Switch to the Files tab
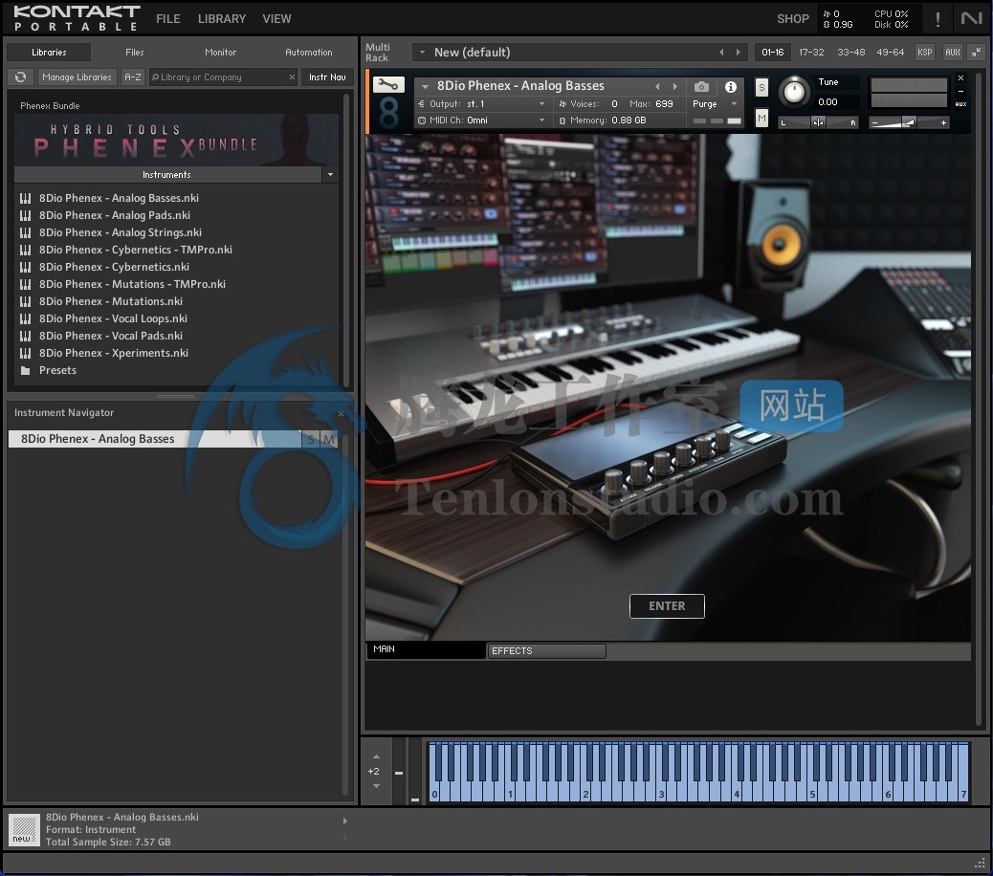The width and height of the screenshot is (993, 876). pyautogui.click(x=134, y=53)
